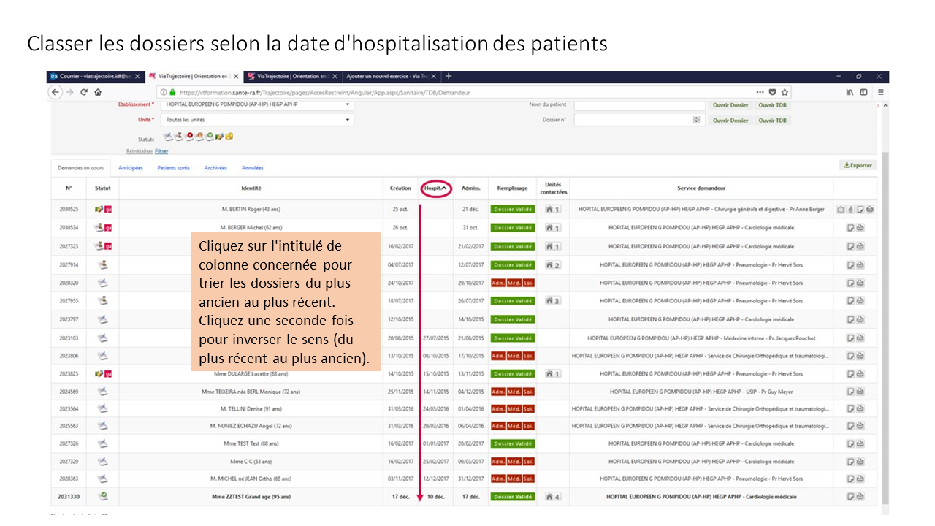Open the Archivées tab
The width and height of the screenshot is (935, 526).
pos(215,168)
